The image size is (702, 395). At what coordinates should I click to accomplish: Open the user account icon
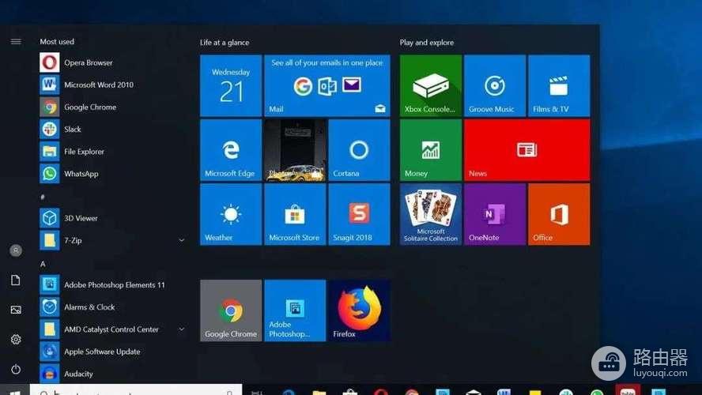pos(16,250)
